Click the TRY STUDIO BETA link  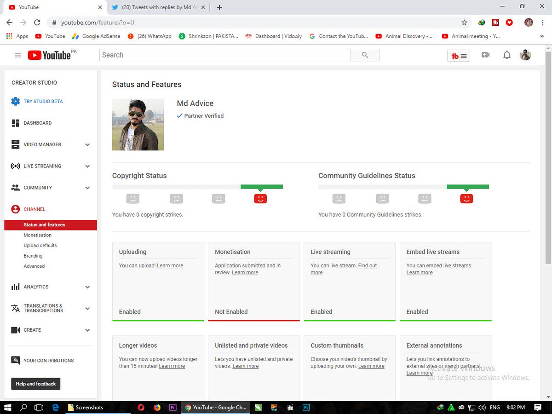point(43,101)
